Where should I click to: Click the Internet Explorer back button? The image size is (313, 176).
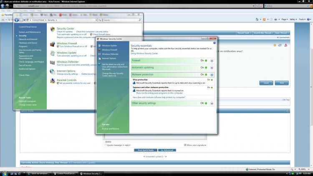tap(3, 6)
